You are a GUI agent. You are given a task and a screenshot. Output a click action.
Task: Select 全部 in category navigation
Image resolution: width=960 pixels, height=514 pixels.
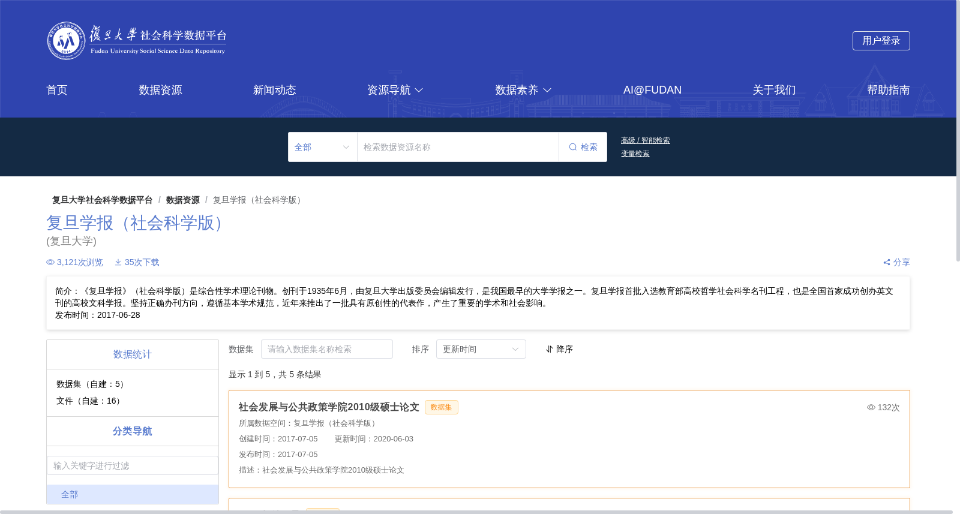pos(133,494)
